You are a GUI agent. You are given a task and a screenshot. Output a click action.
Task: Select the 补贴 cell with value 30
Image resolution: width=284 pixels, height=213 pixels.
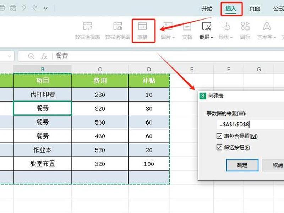(149, 108)
